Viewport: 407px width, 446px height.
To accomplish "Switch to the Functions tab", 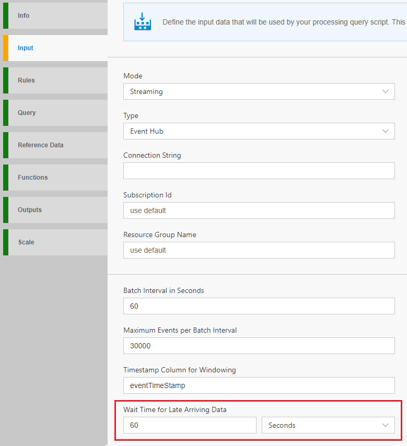I will (x=55, y=178).
